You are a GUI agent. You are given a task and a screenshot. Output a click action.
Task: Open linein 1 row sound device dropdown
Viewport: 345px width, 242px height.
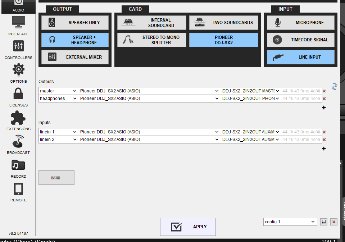pos(150,132)
